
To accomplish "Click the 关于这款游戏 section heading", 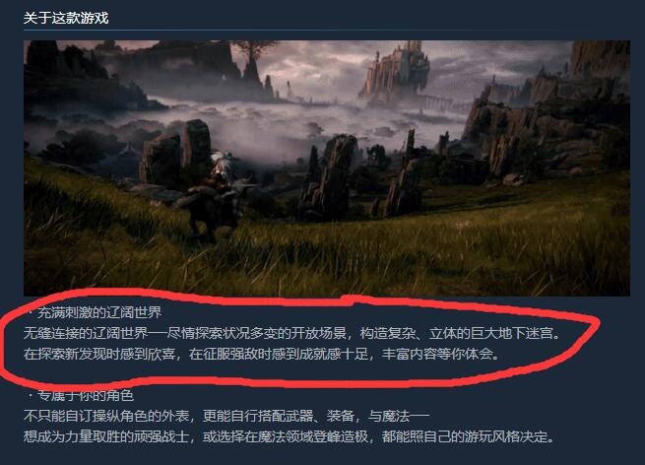I will pyautogui.click(x=66, y=18).
